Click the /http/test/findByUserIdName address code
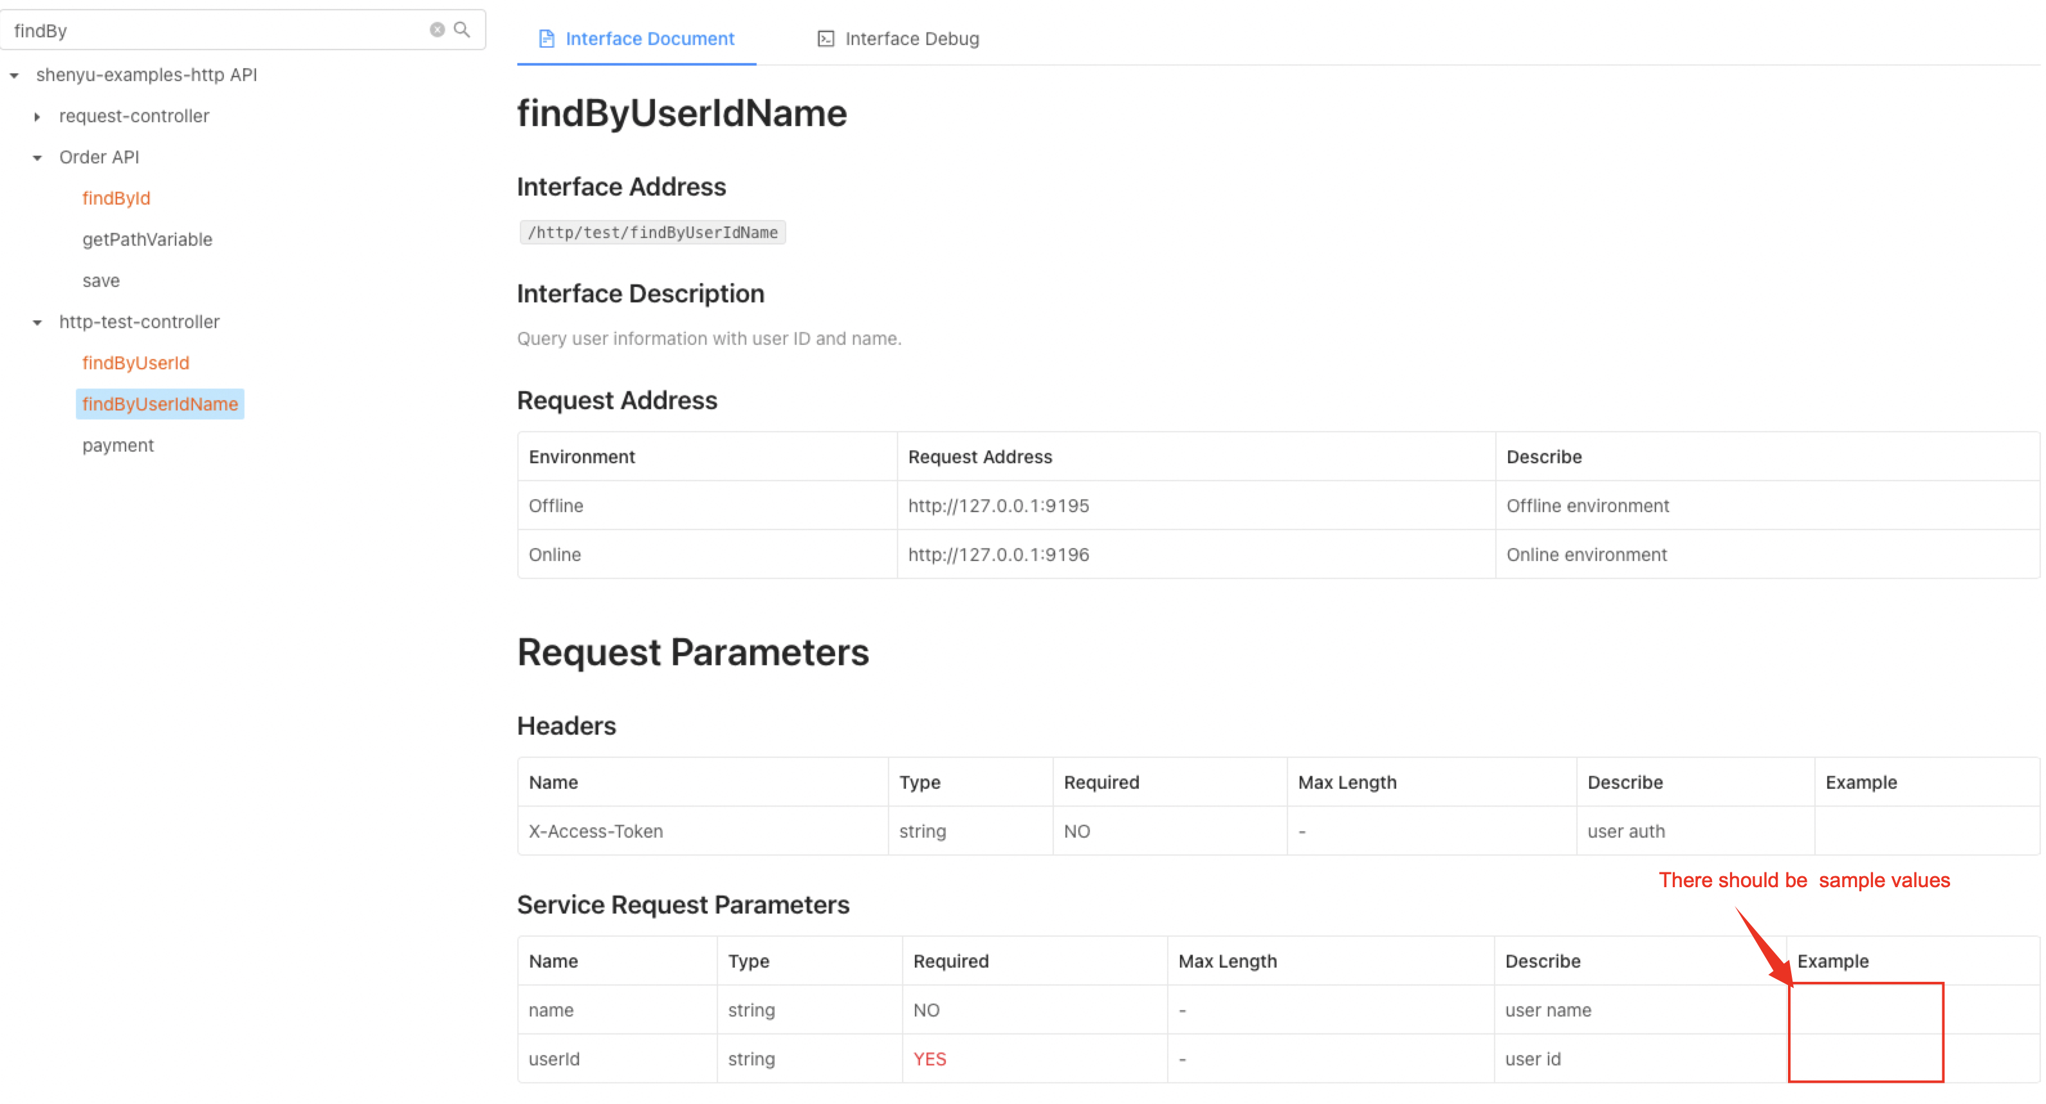This screenshot has width=2046, height=1104. (652, 233)
